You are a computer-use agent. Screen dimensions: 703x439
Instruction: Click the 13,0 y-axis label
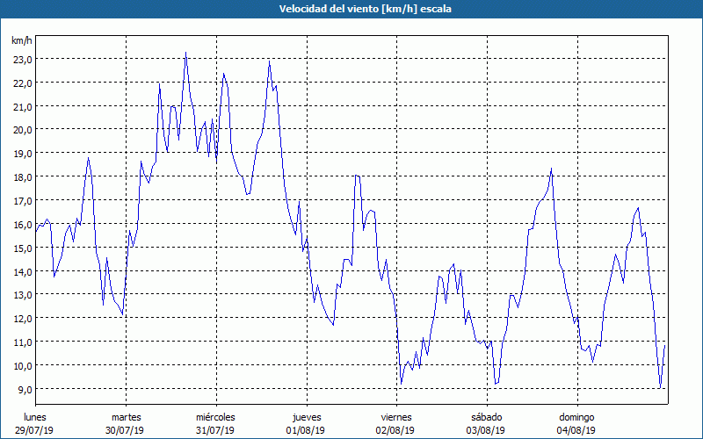[22, 295]
